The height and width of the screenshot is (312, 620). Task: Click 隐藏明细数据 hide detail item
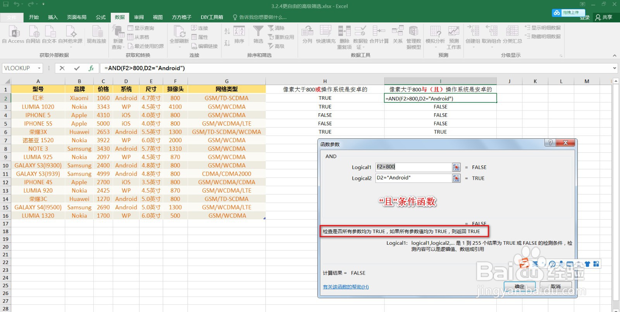pos(542,36)
